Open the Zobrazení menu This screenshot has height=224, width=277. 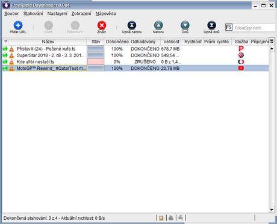81,14
